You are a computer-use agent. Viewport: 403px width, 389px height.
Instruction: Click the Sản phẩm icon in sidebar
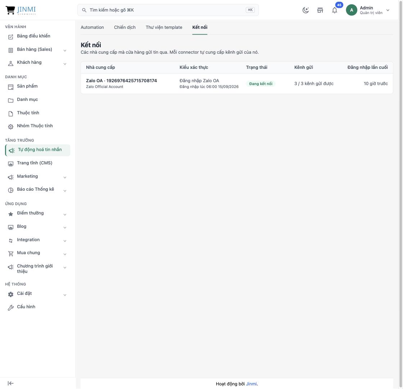coord(10,87)
